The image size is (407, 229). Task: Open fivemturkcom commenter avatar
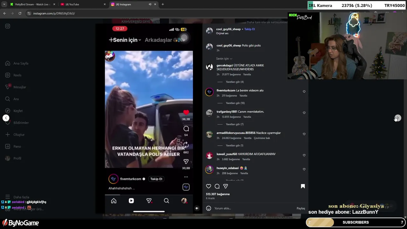click(x=209, y=92)
